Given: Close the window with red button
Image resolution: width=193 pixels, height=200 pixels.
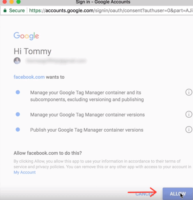Looking at the screenshot, I should (5, 2).
